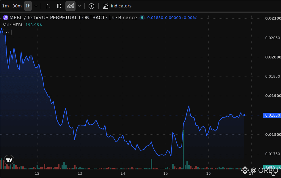
Task: Click the TradingView logo badge
Action: [9, 160]
